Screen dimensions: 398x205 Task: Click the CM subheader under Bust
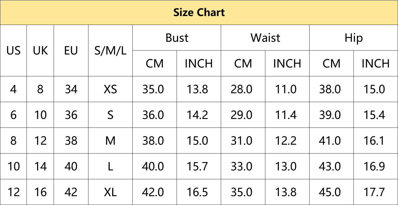pos(155,64)
